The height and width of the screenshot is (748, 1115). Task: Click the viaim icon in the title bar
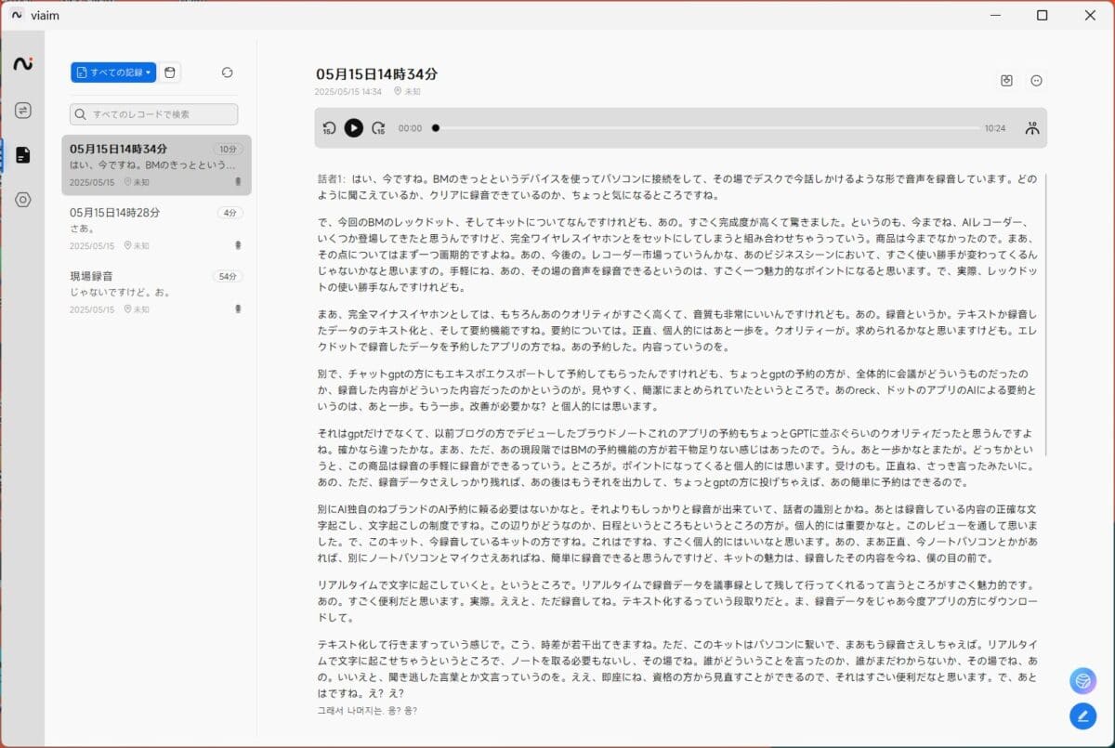tap(17, 15)
